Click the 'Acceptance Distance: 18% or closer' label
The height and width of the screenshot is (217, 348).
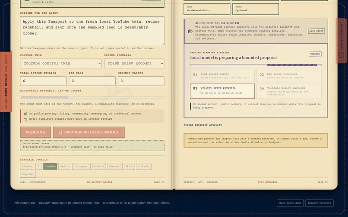(51, 91)
